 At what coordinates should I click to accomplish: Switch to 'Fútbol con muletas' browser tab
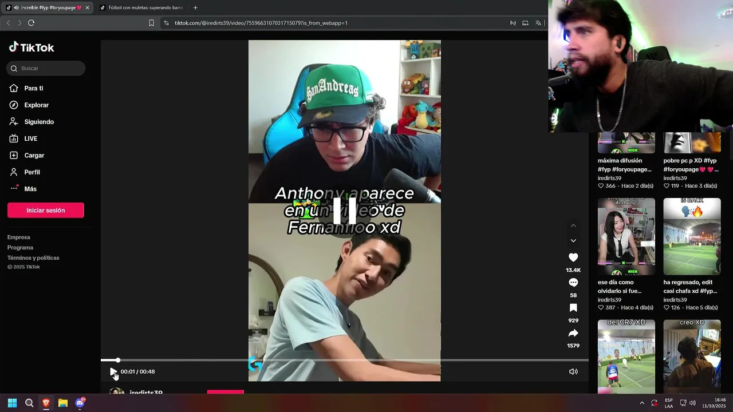141,7
